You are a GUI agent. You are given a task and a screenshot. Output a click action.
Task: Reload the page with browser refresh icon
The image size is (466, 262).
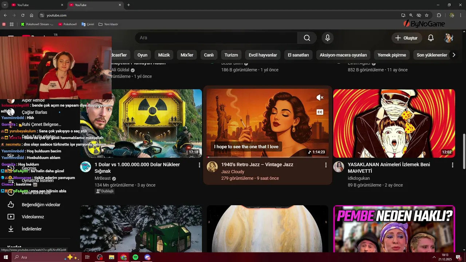click(23, 15)
